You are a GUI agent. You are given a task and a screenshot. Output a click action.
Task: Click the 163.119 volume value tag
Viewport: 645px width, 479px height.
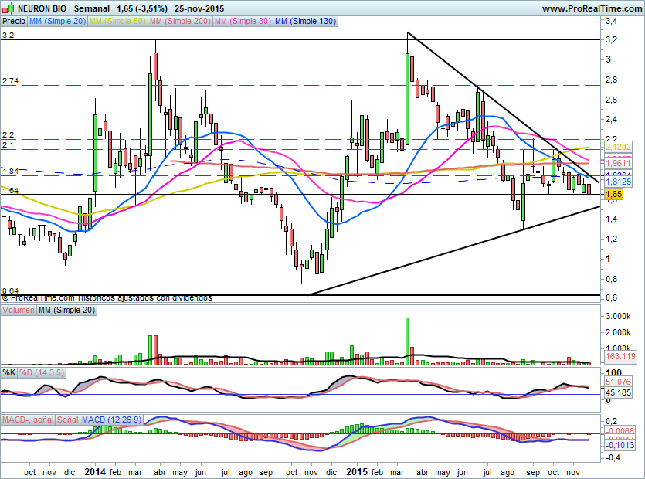pos(620,356)
